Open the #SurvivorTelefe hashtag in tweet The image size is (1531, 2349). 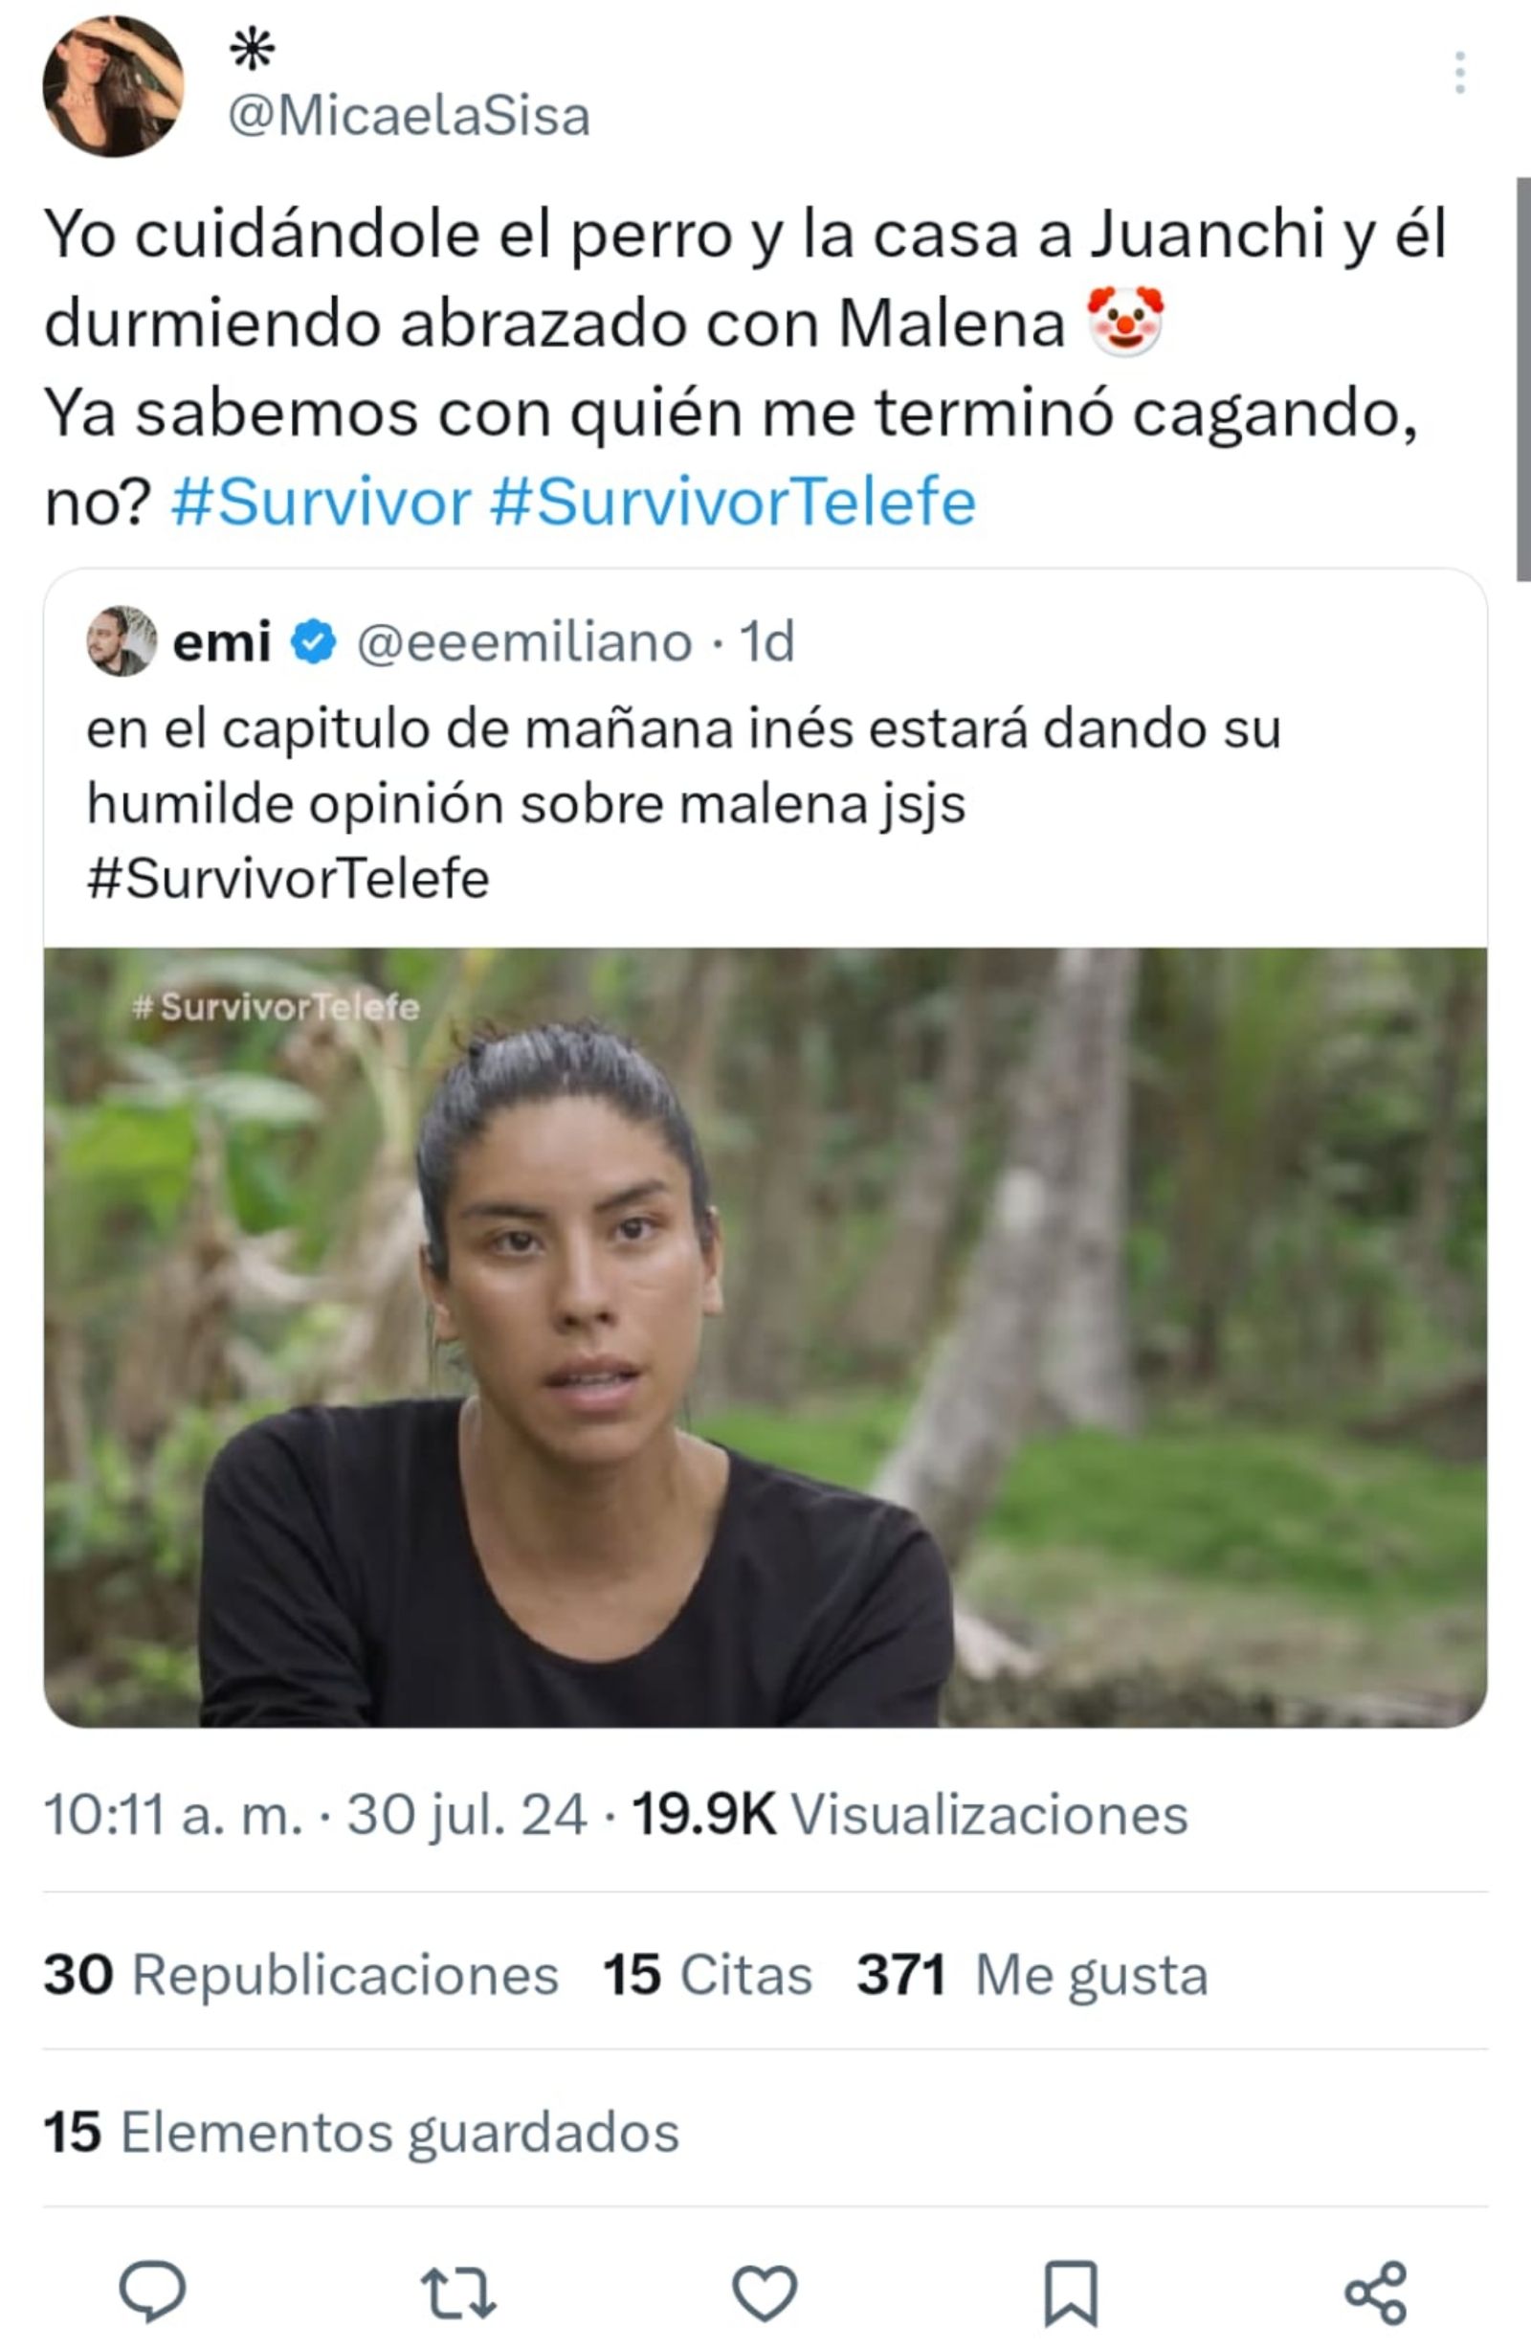pos(733,502)
